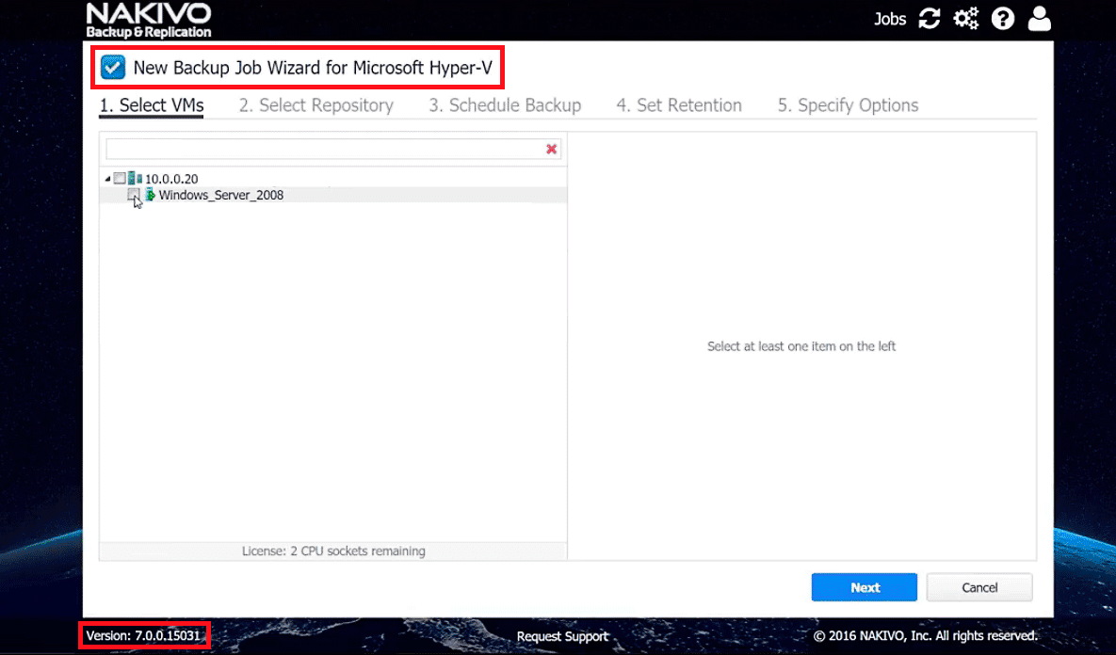The image size is (1116, 655).
Task: Click the Windows_Server_2008 VM icon
Action: coord(150,194)
